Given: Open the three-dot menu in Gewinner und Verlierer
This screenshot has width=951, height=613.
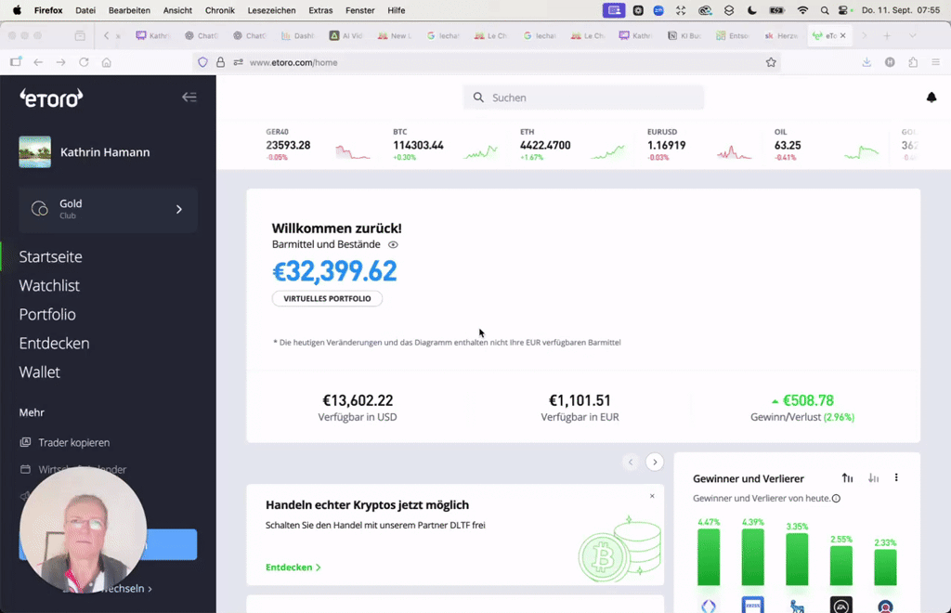Looking at the screenshot, I should 896,477.
